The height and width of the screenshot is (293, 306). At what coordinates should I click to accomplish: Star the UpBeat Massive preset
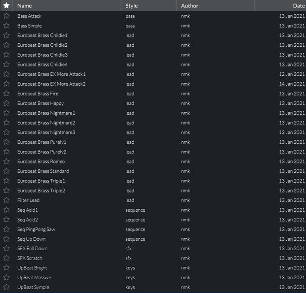tap(6, 277)
